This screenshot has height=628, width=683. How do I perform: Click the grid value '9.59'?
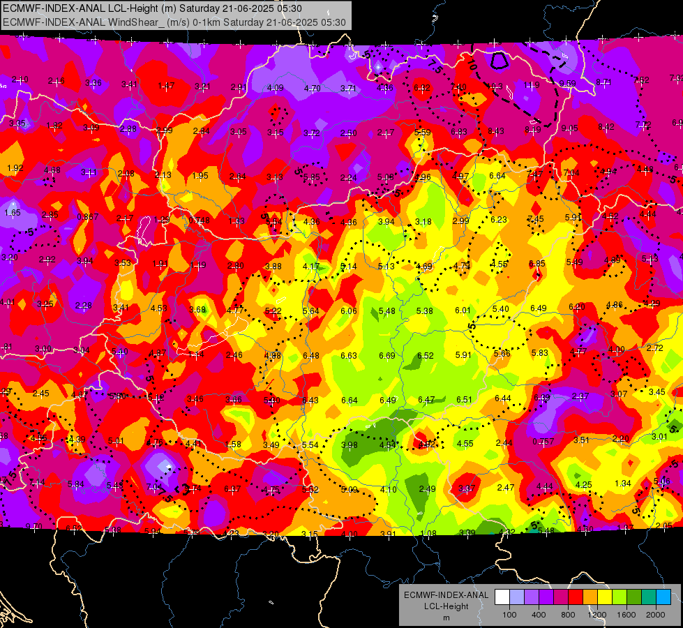tap(568, 83)
